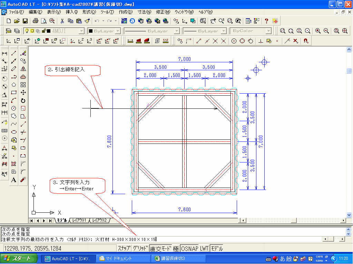
Task: Select the Mirror modify tool
Action: [23, 69]
